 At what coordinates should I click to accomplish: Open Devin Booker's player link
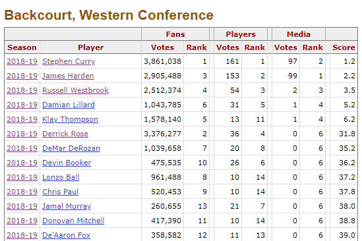point(67,163)
